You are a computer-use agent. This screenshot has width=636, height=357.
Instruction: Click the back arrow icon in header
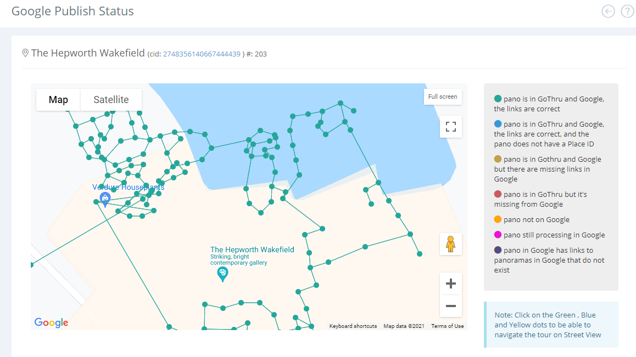pos(608,12)
